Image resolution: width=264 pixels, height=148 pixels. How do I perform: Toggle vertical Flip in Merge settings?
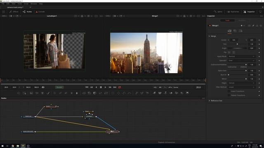(234, 52)
